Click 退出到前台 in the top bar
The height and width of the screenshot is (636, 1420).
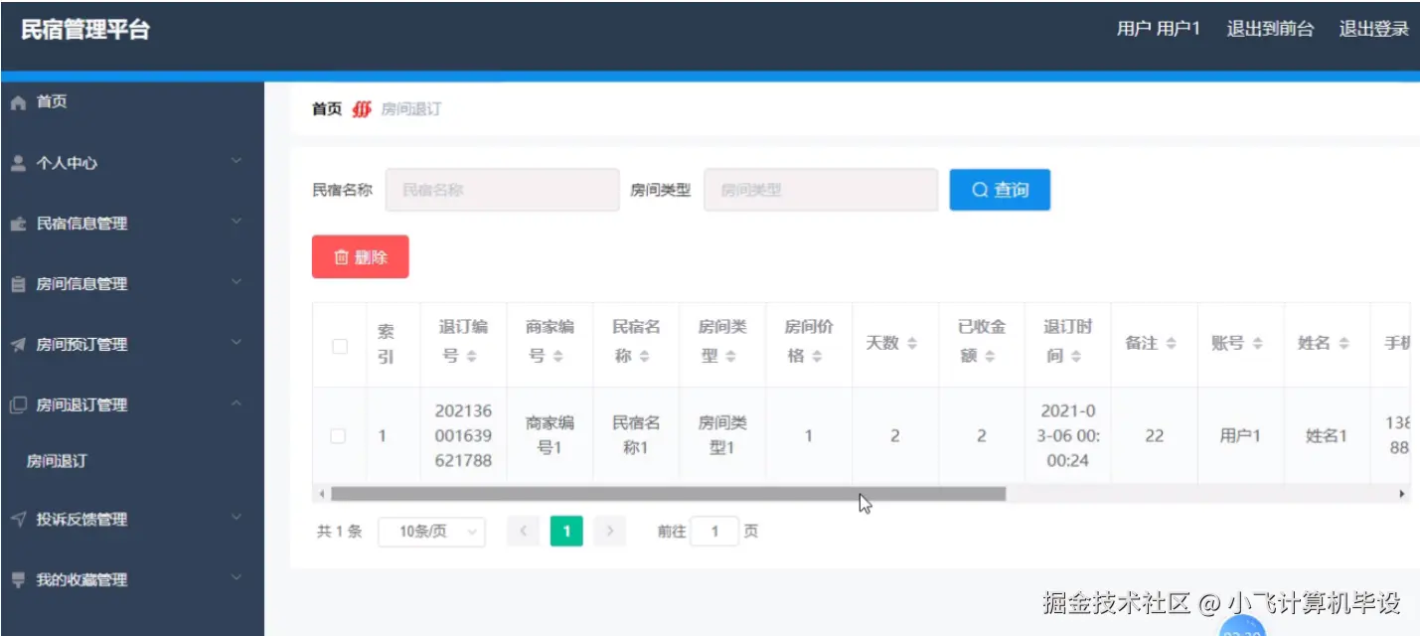[x=1270, y=29]
